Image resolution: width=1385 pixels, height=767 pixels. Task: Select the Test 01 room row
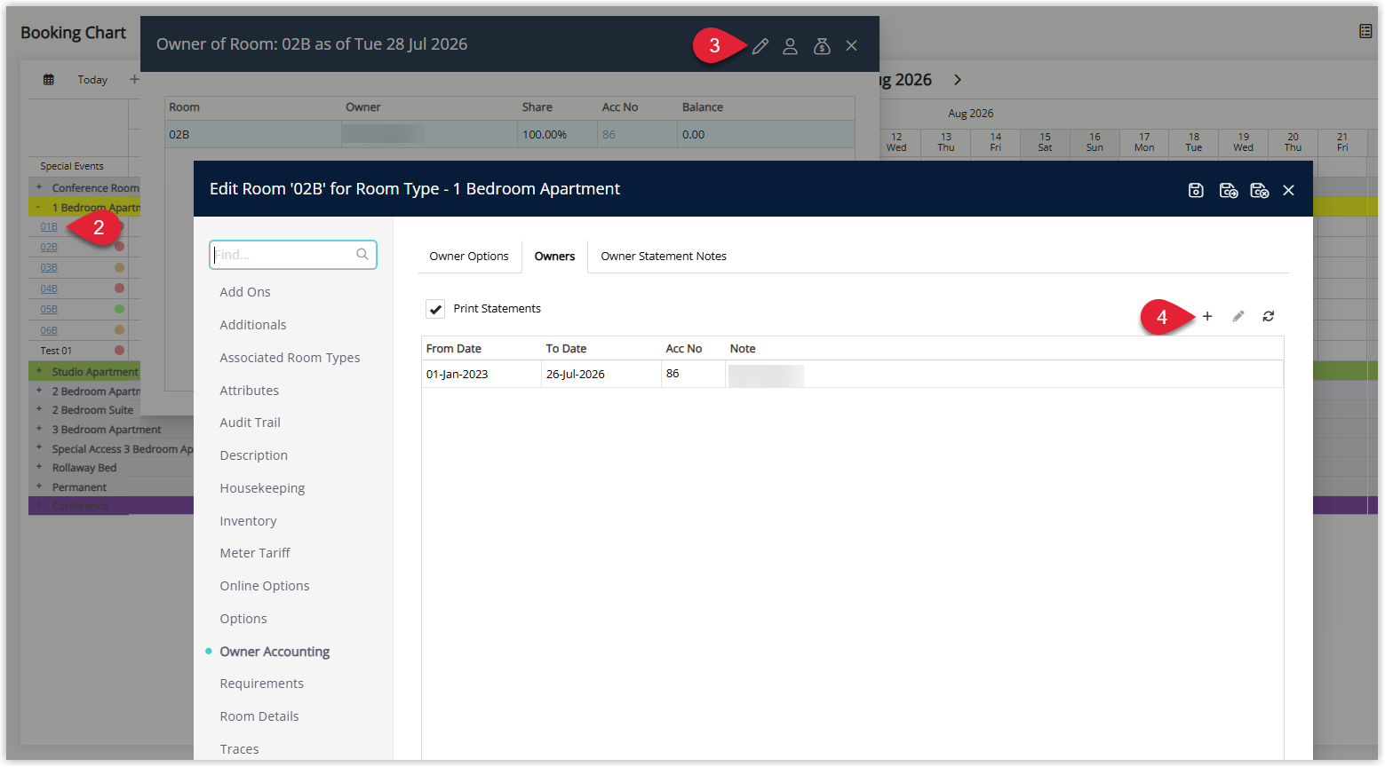[78, 351]
